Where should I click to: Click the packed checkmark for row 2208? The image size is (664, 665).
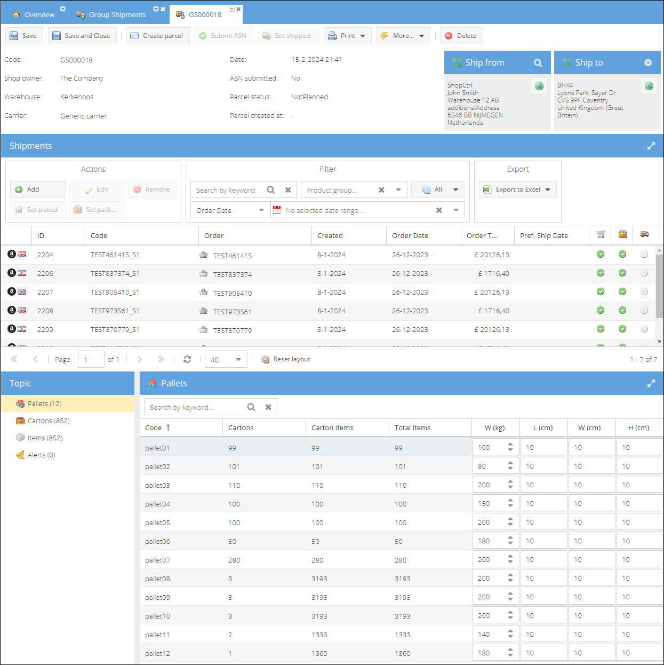pyautogui.click(x=622, y=310)
